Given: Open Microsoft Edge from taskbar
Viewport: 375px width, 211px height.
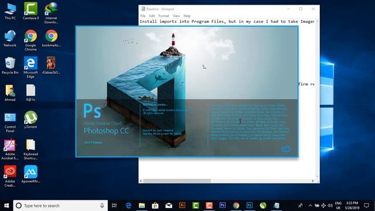Looking at the screenshot, I should (x=128, y=205).
